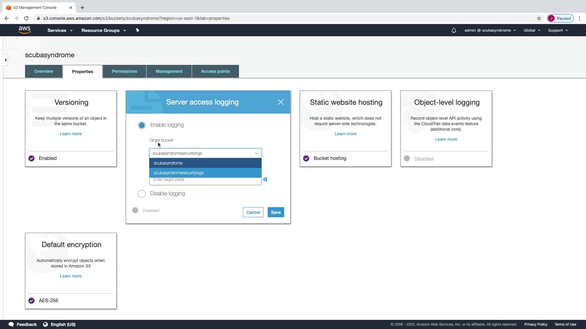Open the admin @ scubasyndrome account menu
The image size is (586, 329).
pyautogui.click(x=490, y=30)
